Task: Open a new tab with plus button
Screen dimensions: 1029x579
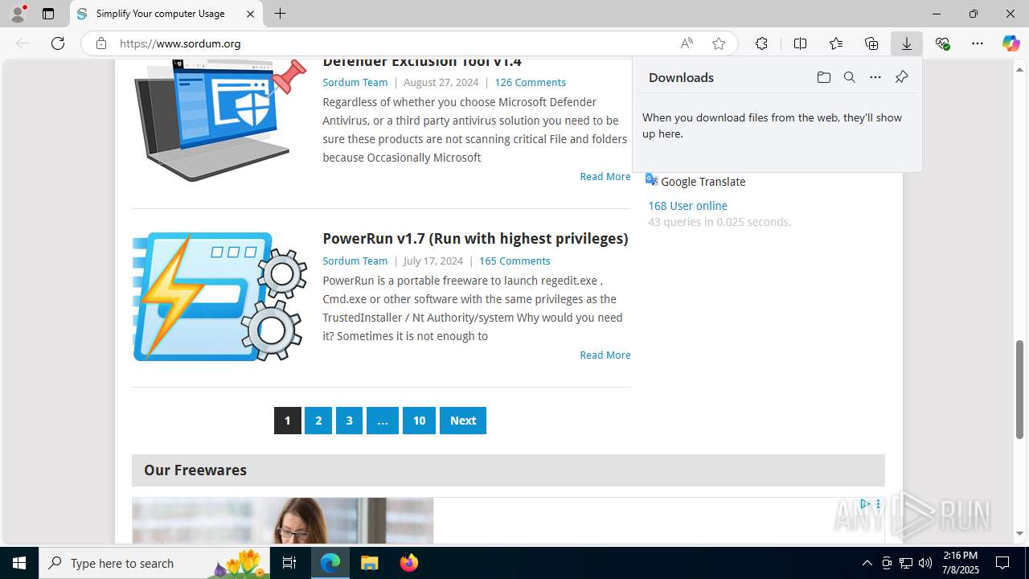Action: click(x=280, y=14)
